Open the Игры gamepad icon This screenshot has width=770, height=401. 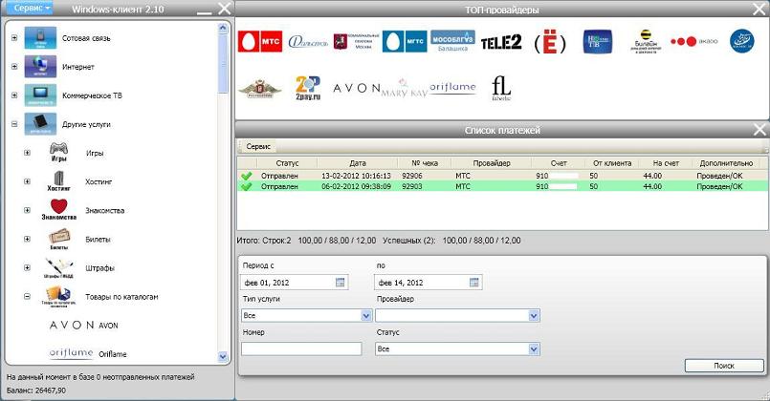click(59, 153)
